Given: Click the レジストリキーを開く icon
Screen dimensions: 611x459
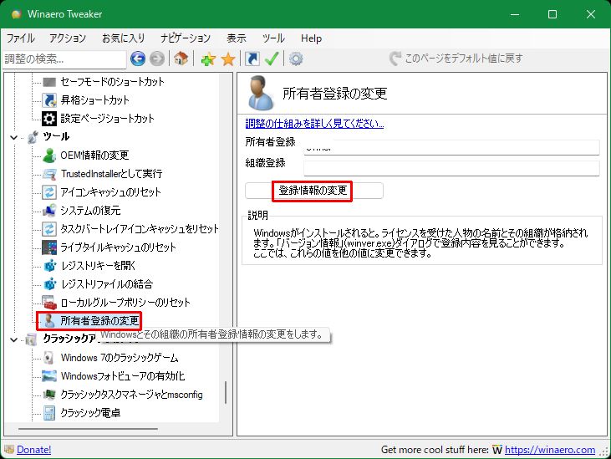Looking at the screenshot, I should 49,266.
